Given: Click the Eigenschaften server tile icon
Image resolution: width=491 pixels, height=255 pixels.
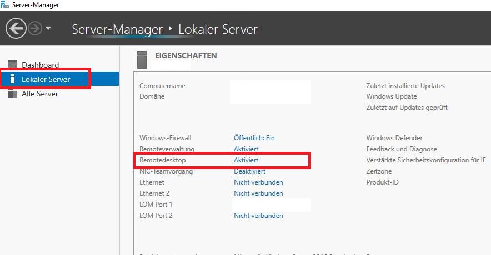Looking at the screenshot, I should pos(142,59).
